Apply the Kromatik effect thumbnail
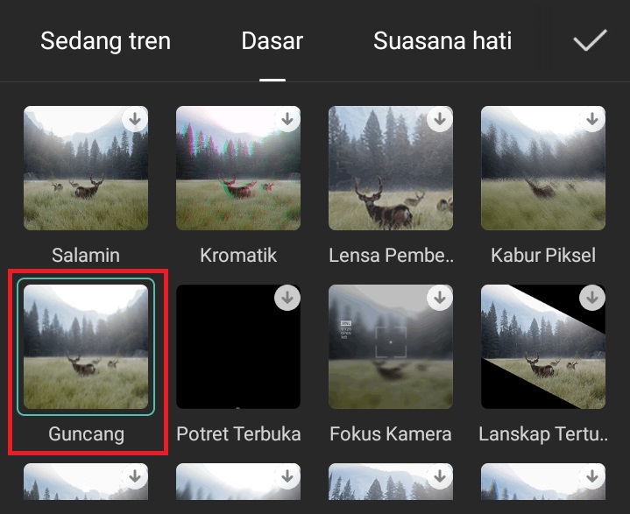 pos(238,168)
